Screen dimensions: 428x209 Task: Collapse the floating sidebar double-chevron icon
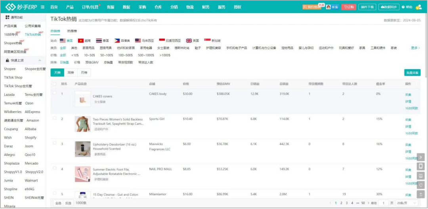click(420, 157)
